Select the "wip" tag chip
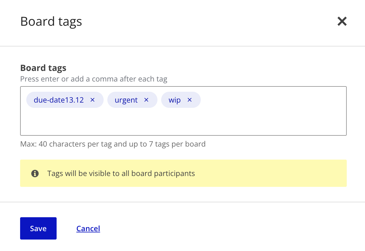 pyautogui.click(x=175, y=100)
